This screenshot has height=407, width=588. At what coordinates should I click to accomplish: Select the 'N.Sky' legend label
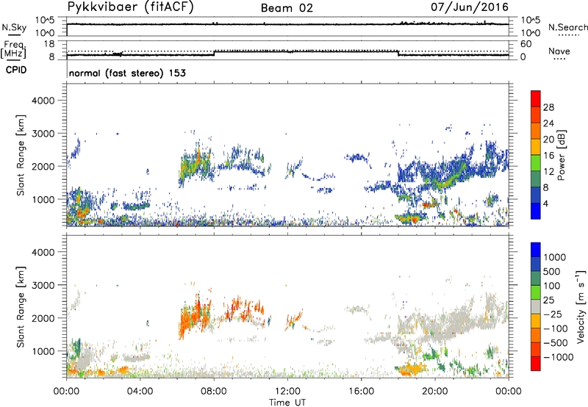coord(14,27)
